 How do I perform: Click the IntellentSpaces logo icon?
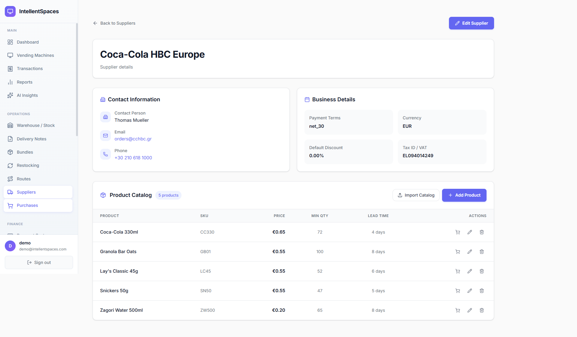(10, 11)
